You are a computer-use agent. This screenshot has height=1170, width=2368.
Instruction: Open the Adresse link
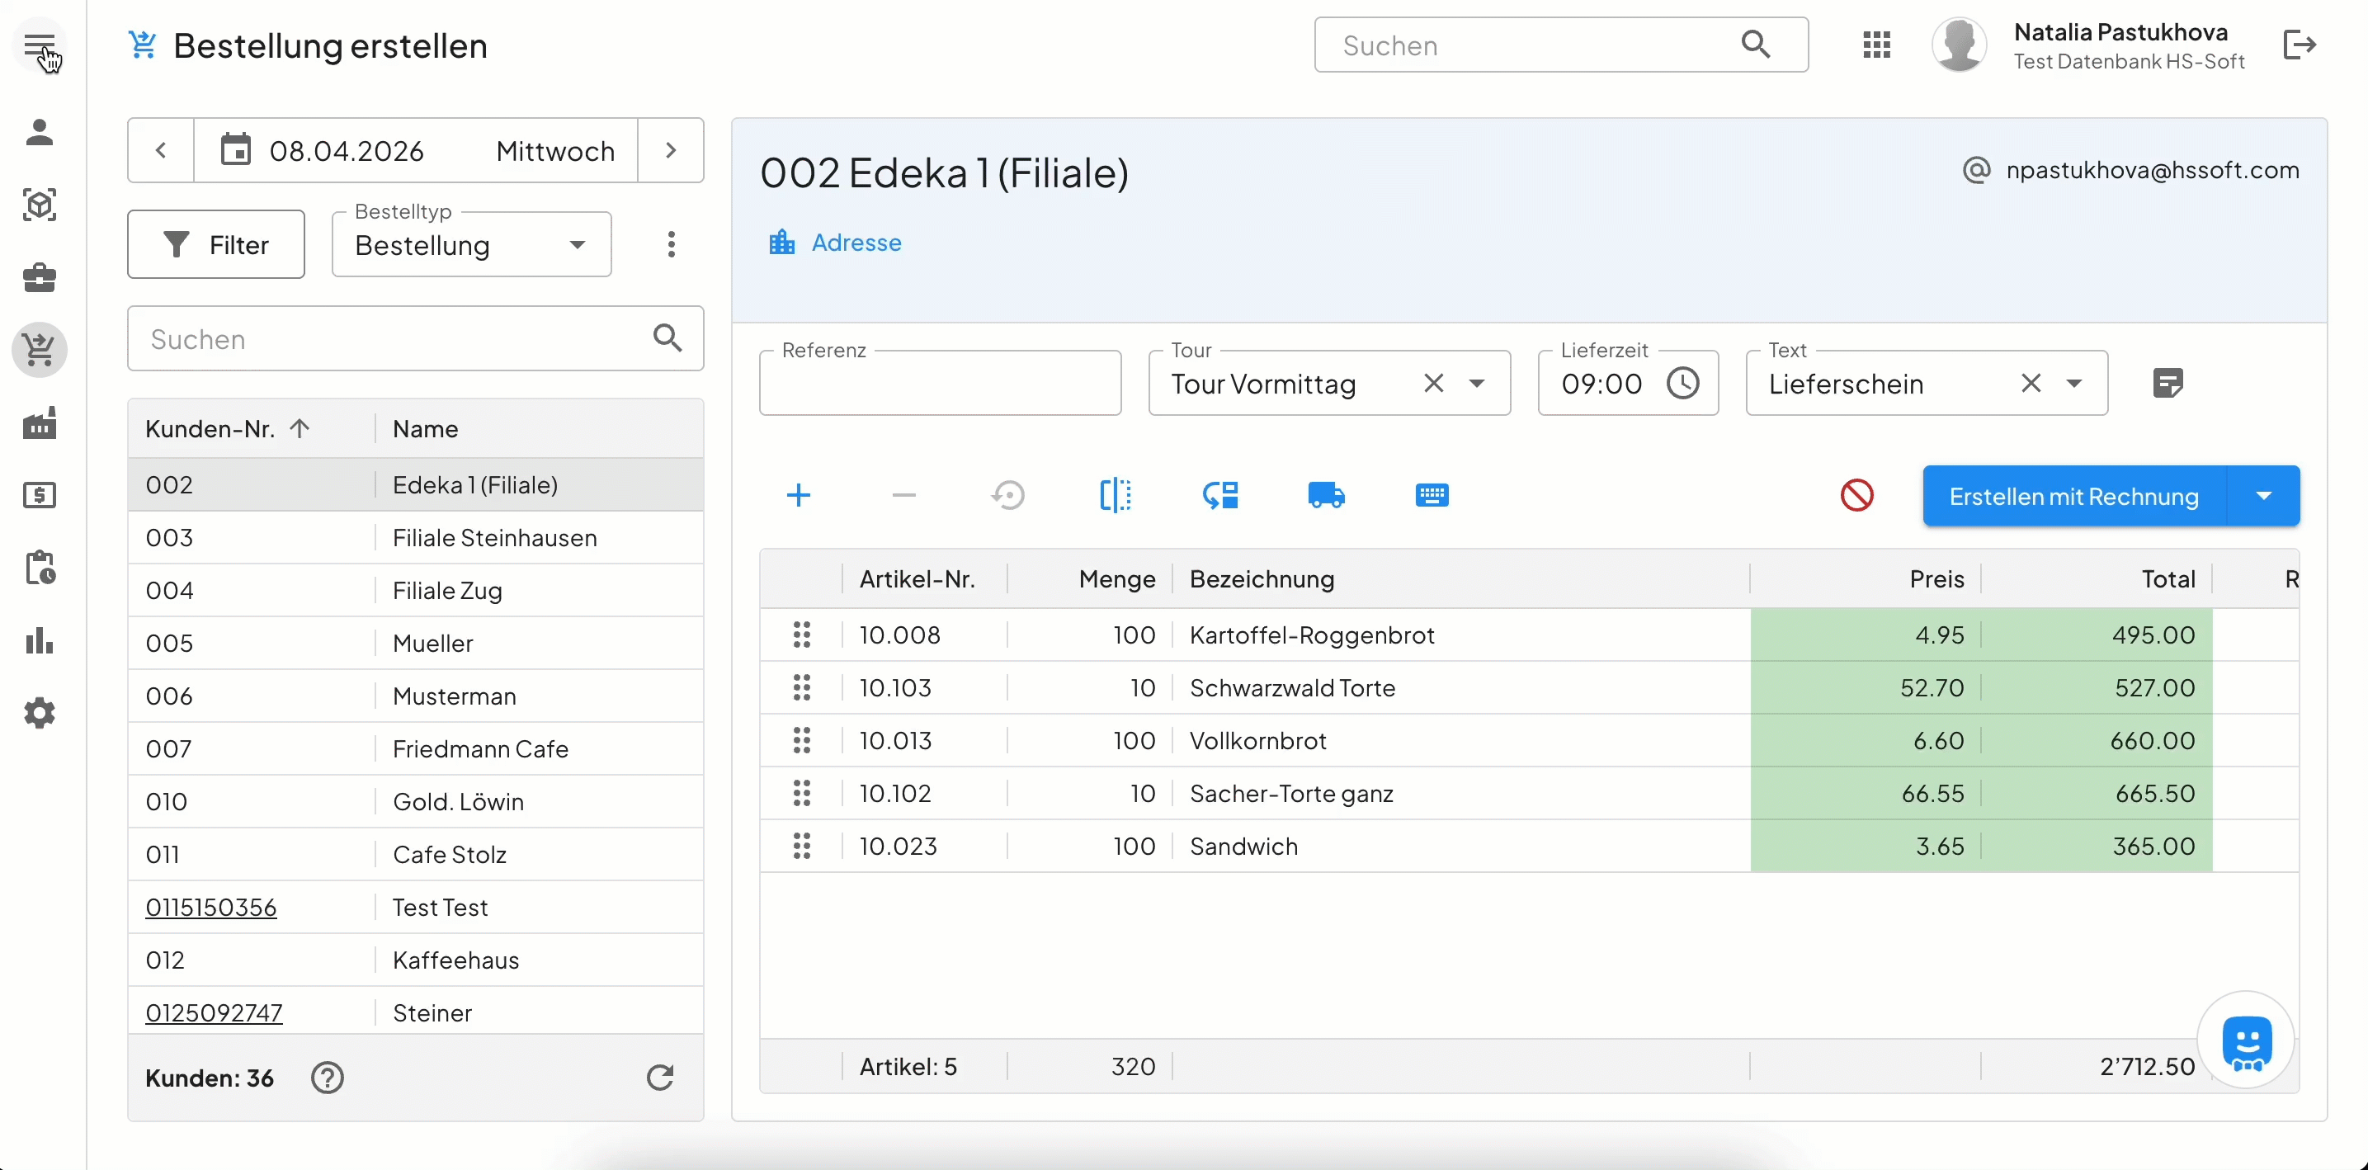pos(855,243)
